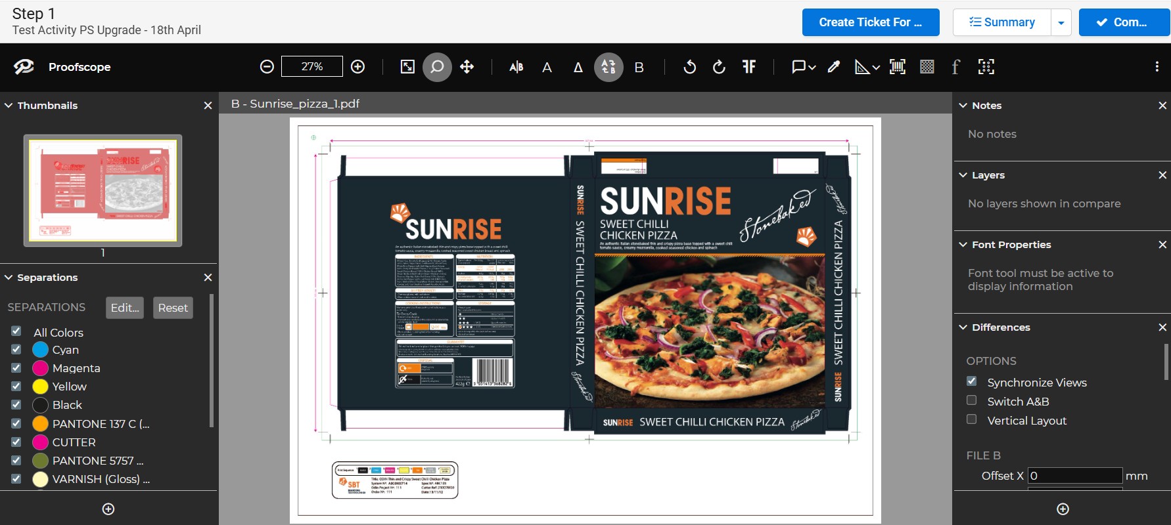Viewport: 1171px width, 525px height.
Task: Select the color picker eyedropper tool
Action: (x=834, y=67)
